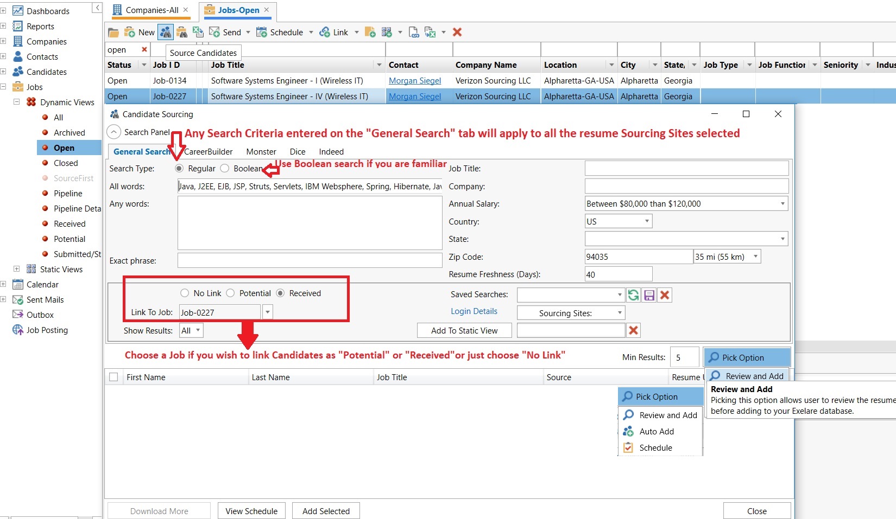Select Boolean search type
This screenshot has height=519, width=896.
coord(225,169)
